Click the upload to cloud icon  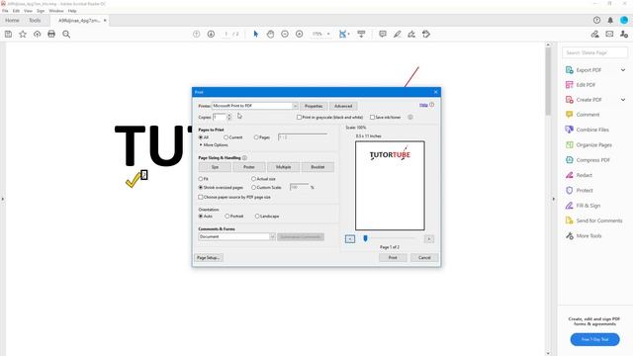[x=38, y=35]
